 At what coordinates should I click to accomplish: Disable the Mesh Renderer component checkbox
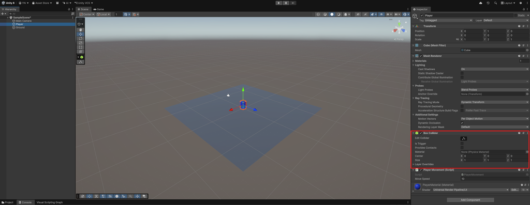(421, 56)
